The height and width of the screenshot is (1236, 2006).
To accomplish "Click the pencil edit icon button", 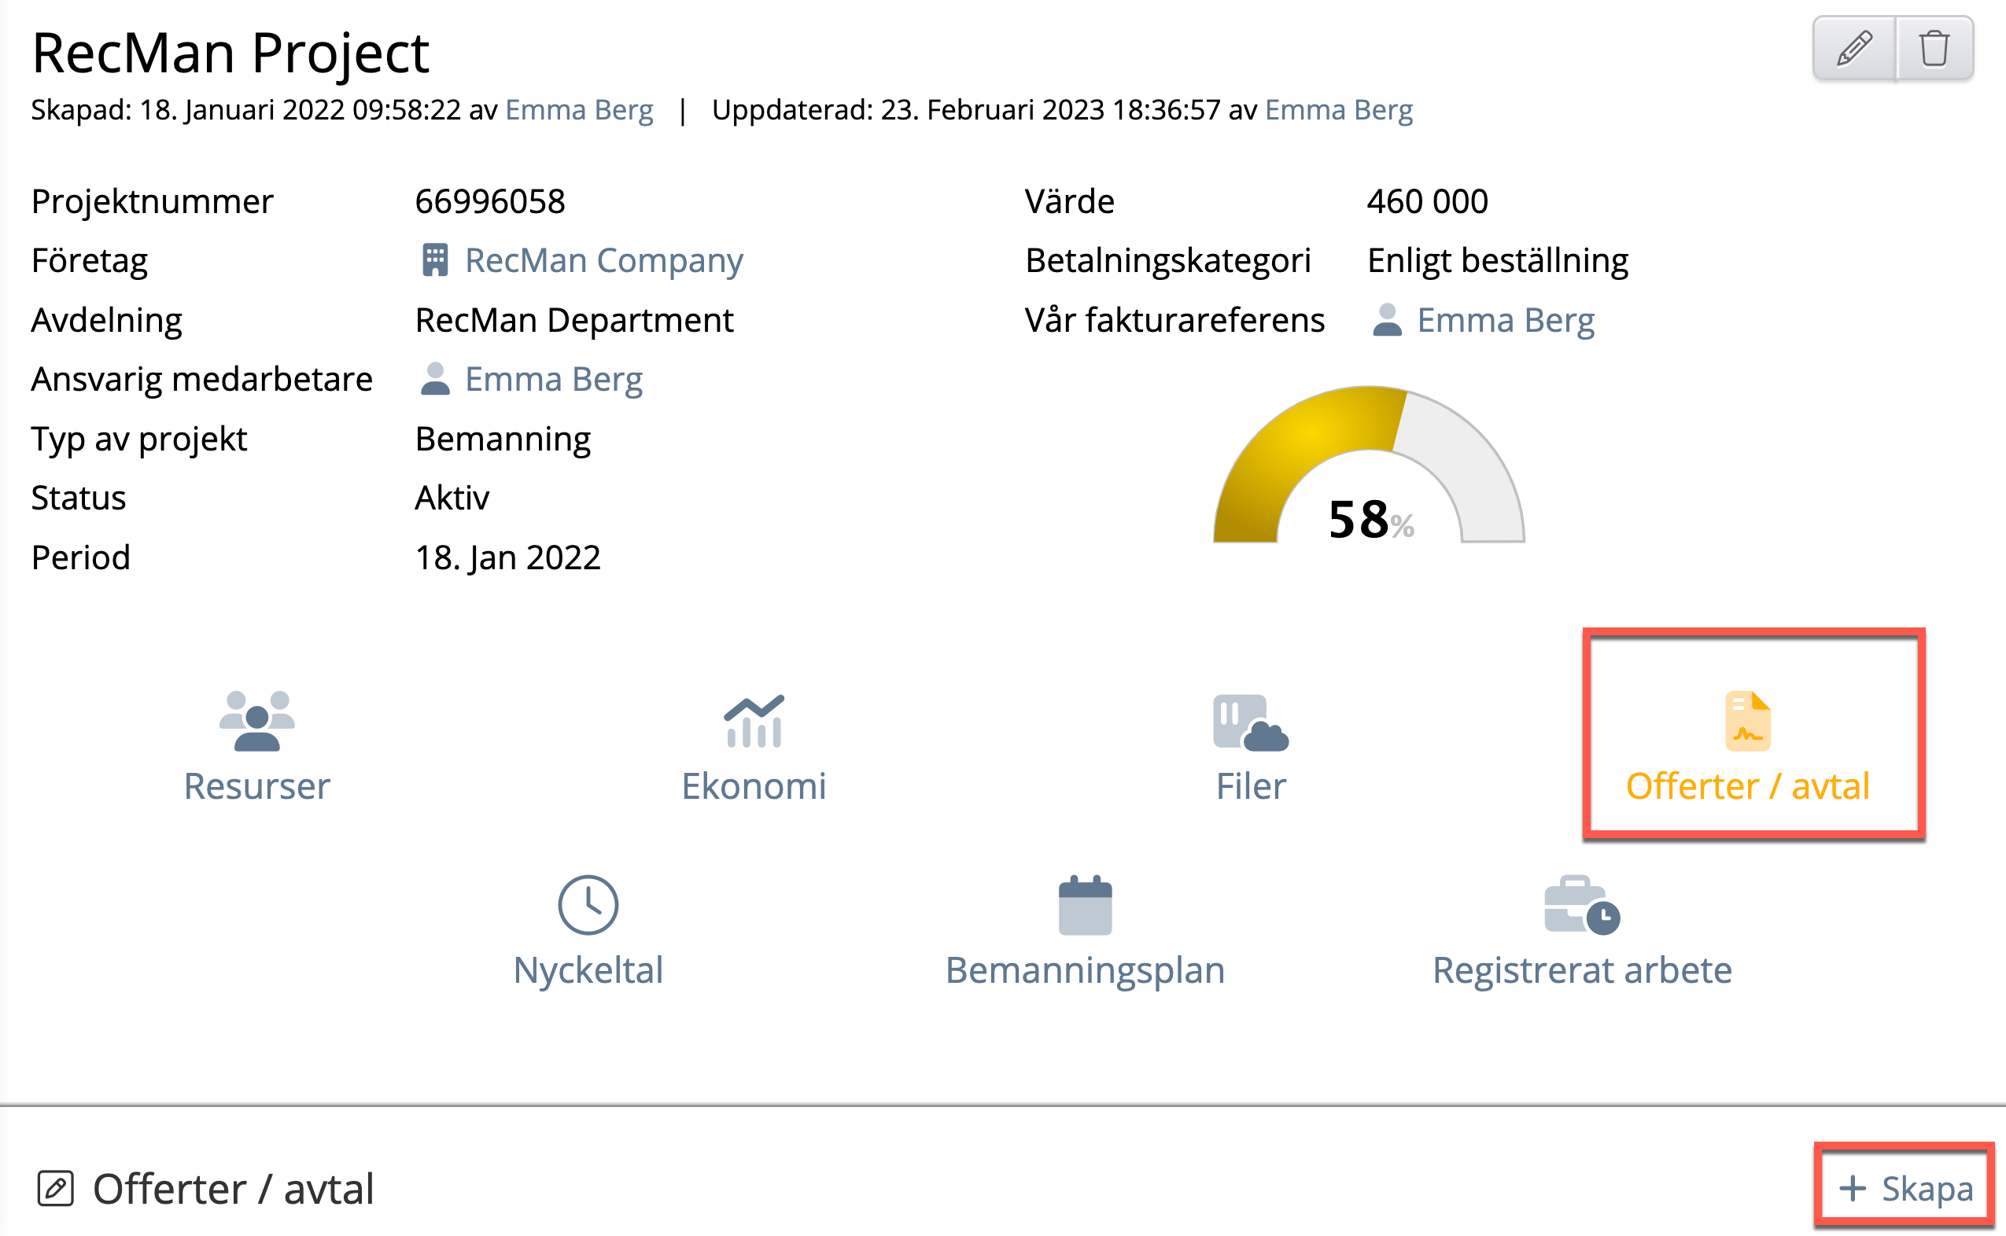I will tap(1854, 48).
